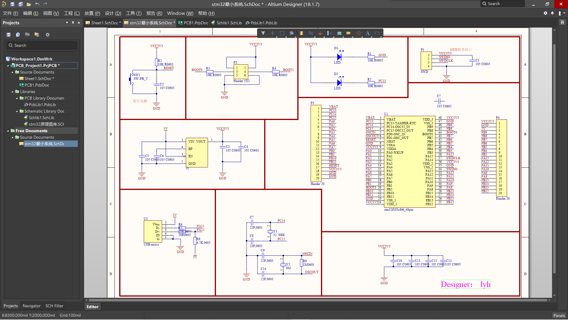Select the Move Objects cross tool
This screenshot has height=320, width=568.
[x=272, y=33]
